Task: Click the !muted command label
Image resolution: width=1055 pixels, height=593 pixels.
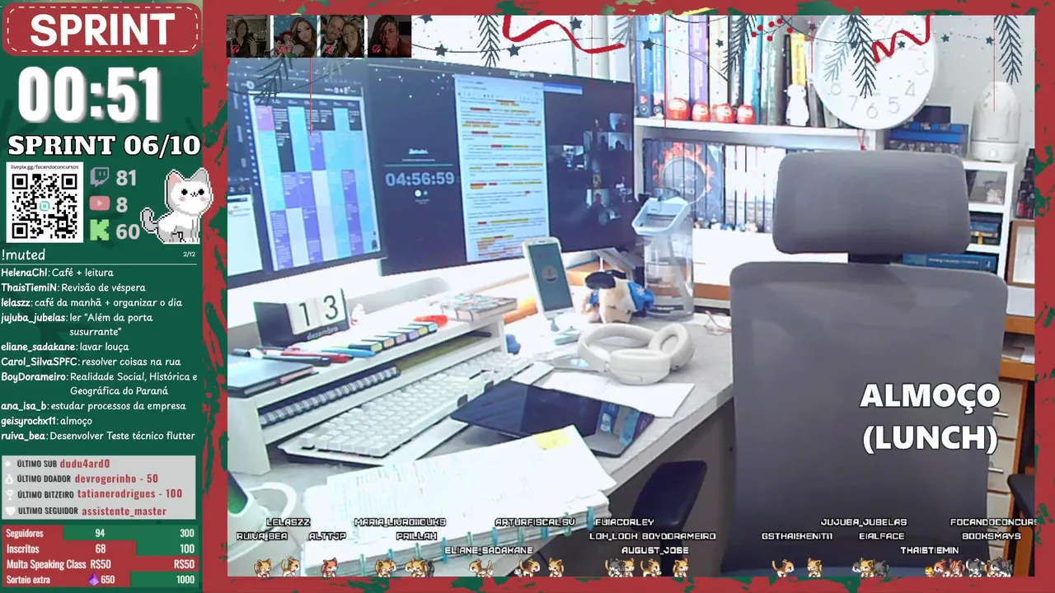Action: (x=23, y=255)
